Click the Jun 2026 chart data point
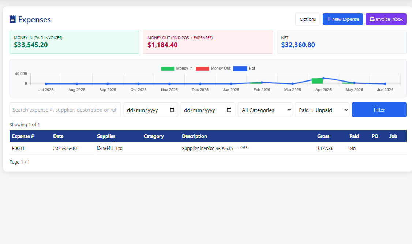412x244 pixels. (x=385, y=84)
